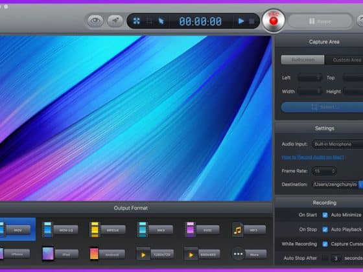This screenshot has height=272, width=363.
Task: Click the rocket icon in toolbar
Action: (x=115, y=21)
